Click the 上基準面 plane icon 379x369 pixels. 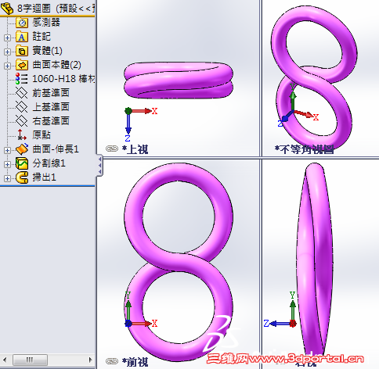pos(22,107)
